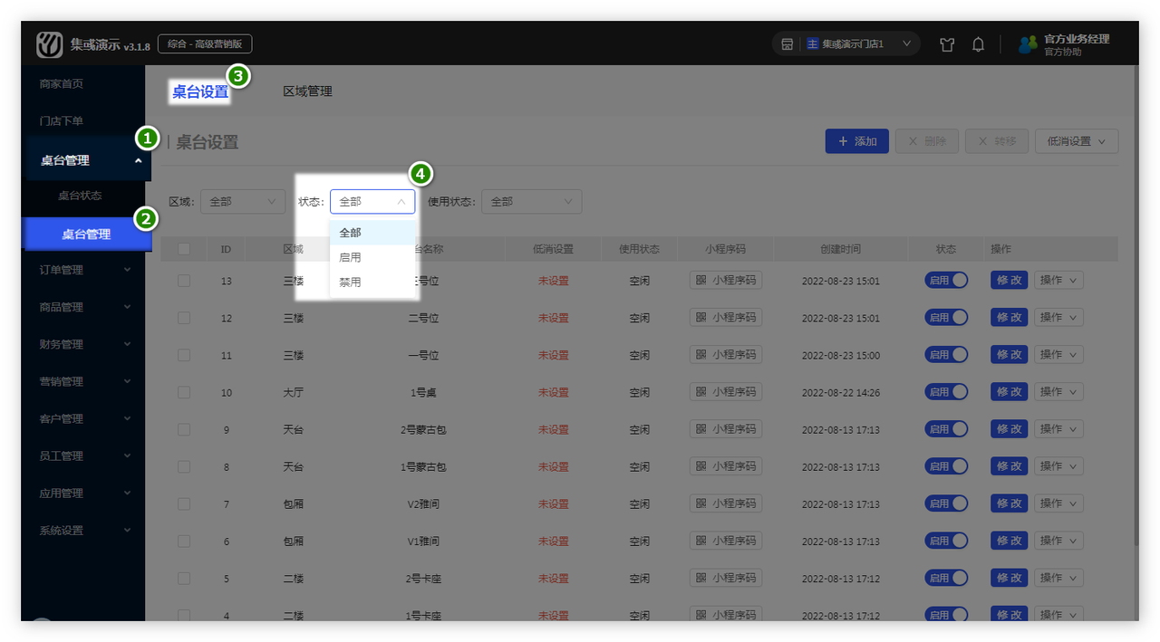Screen dimensions: 1160x642
Task: Click the 删除 button
Action: pos(926,141)
